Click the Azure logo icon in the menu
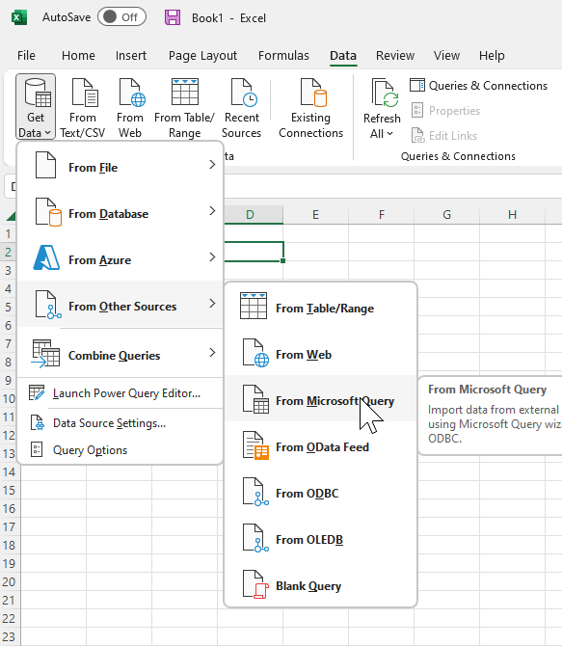This screenshot has height=646, width=562. click(46, 257)
